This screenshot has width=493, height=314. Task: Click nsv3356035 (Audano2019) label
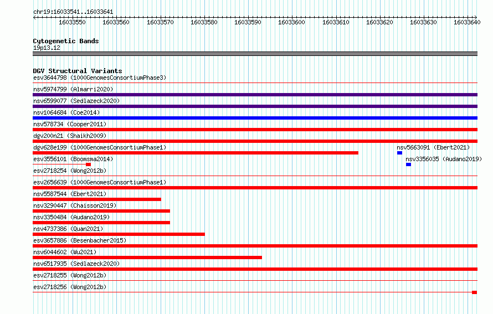point(444,159)
